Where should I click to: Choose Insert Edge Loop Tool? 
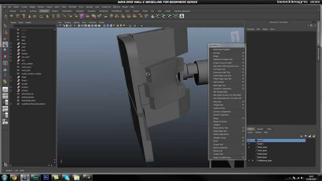(222, 76)
